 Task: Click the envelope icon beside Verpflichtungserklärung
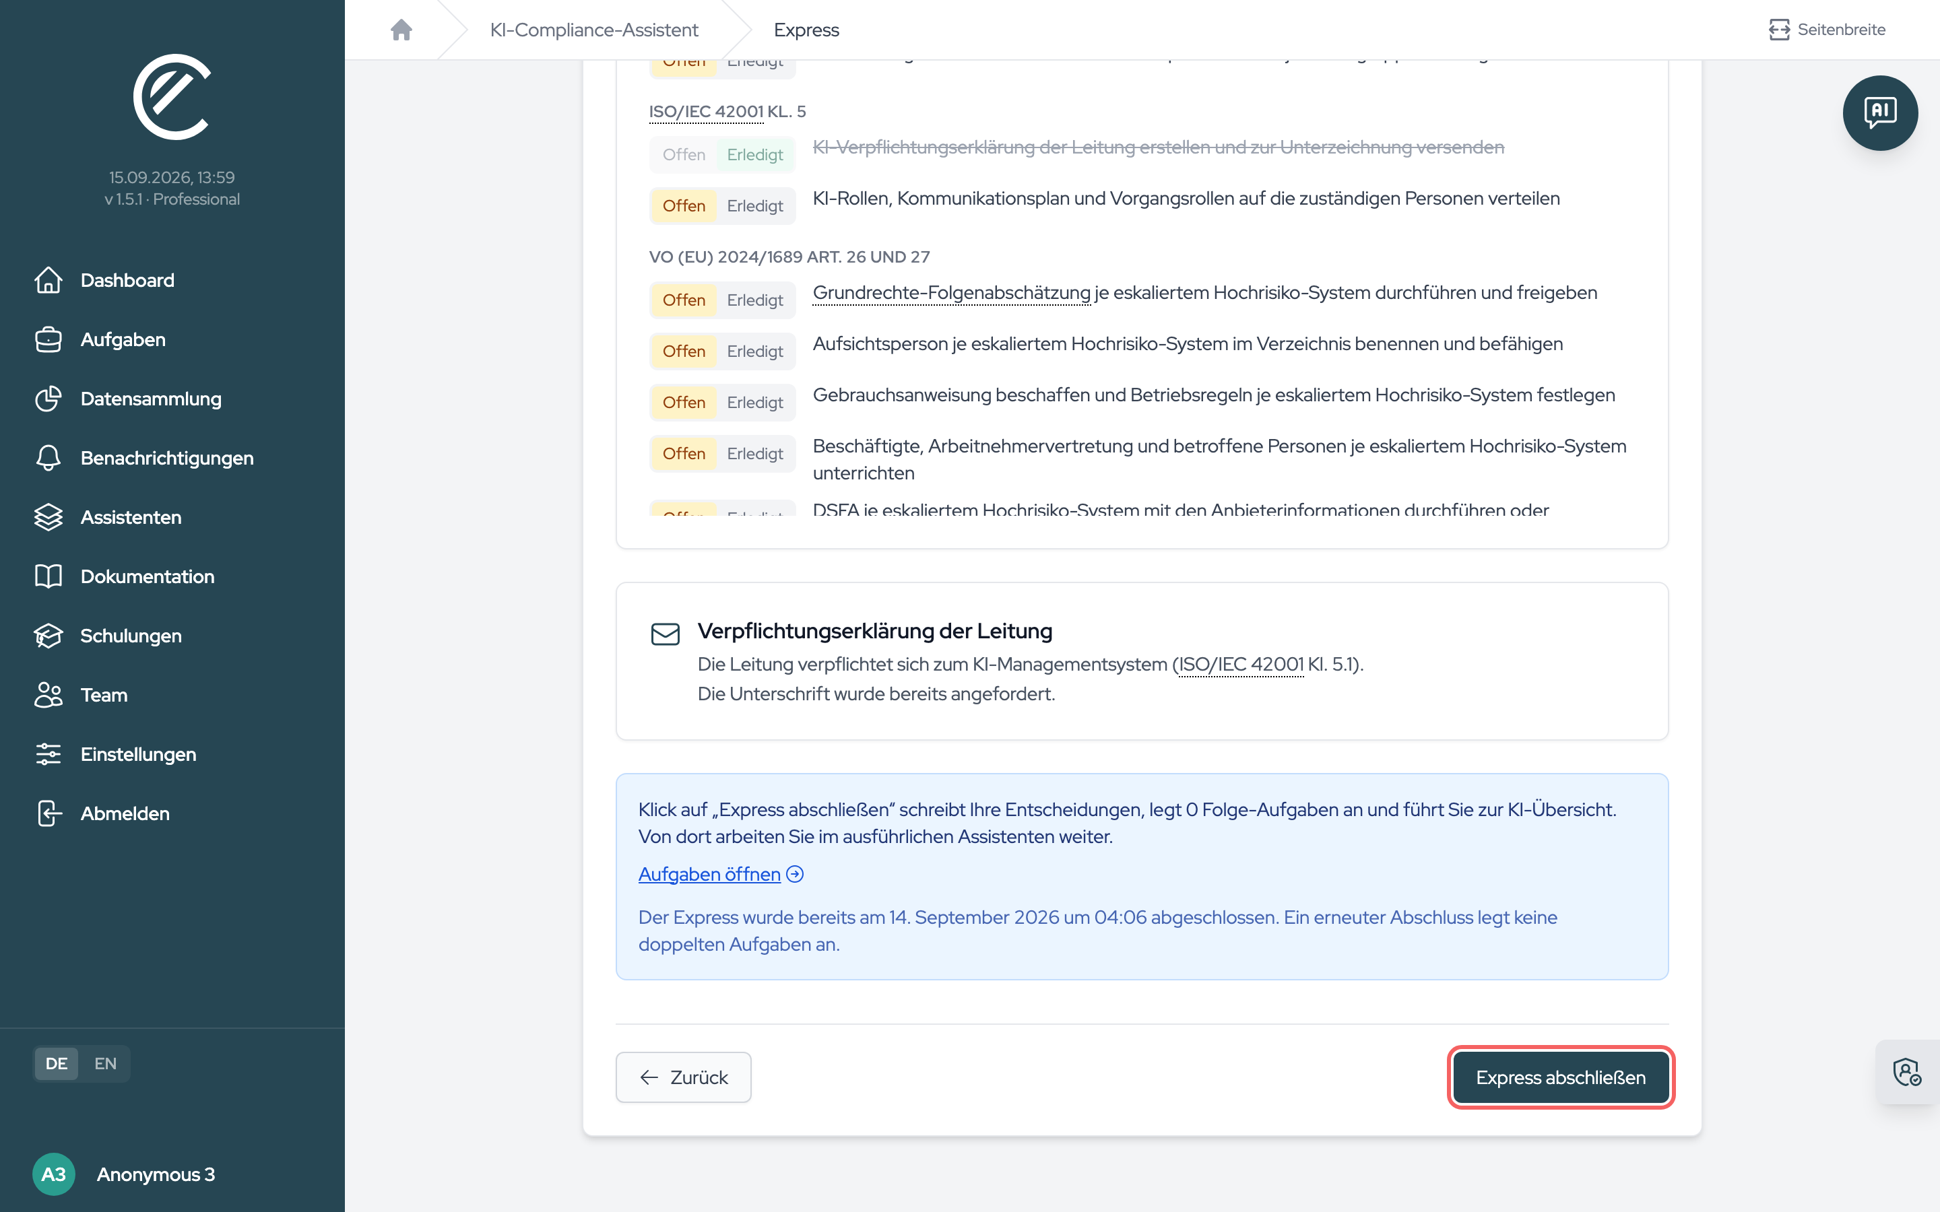pos(665,635)
